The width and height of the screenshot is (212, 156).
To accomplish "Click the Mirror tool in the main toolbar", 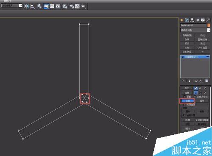I will pos(26,6).
